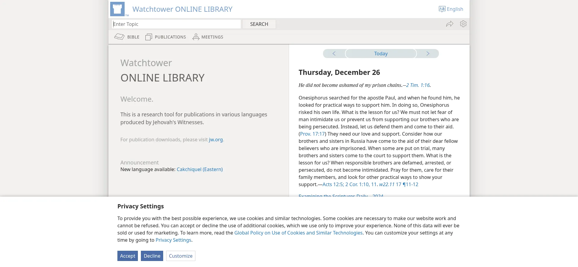Screen dimensions: 578x267
Task: Open the Publications section
Action: 166,37
